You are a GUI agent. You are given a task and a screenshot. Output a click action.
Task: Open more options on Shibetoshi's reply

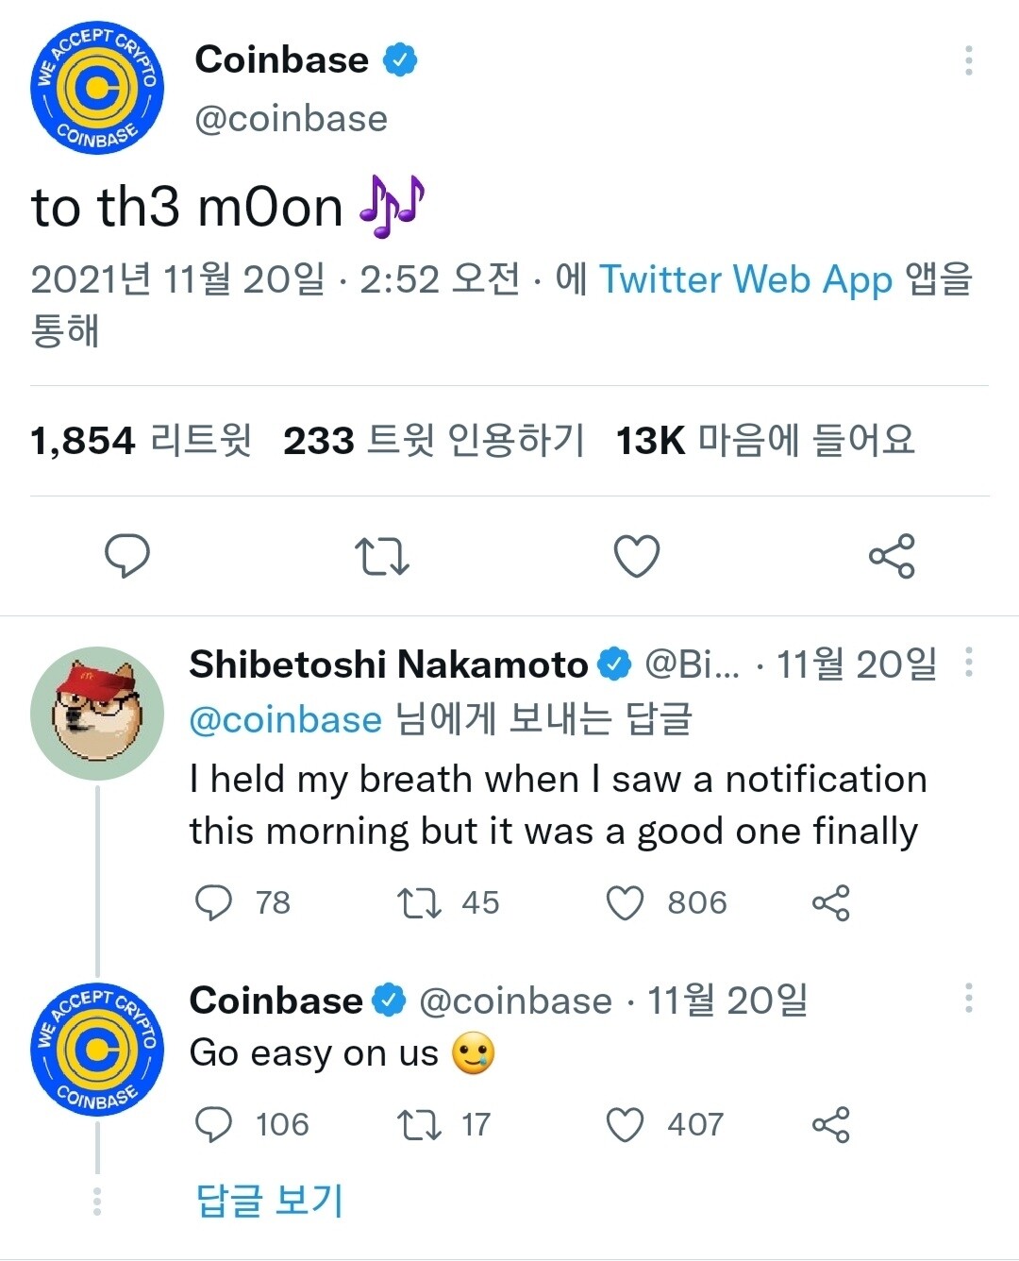pyautogui.click(x=969, y=665)
